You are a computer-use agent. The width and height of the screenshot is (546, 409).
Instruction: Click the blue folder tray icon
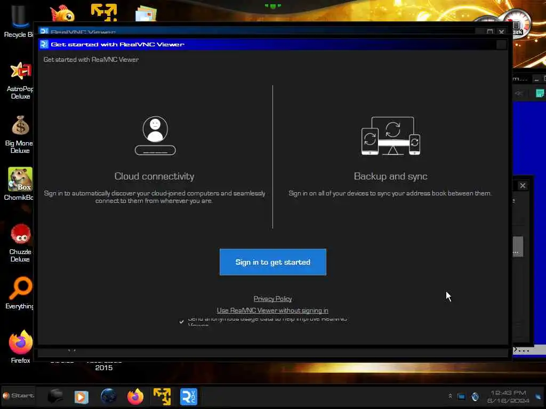click(461, 396)
